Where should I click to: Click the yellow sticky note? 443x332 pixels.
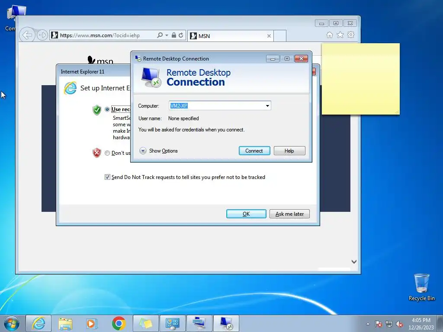[361, 79]
